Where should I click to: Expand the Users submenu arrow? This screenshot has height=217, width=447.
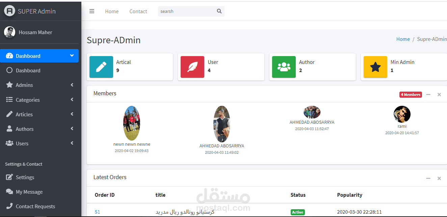(x=72, y=143)
